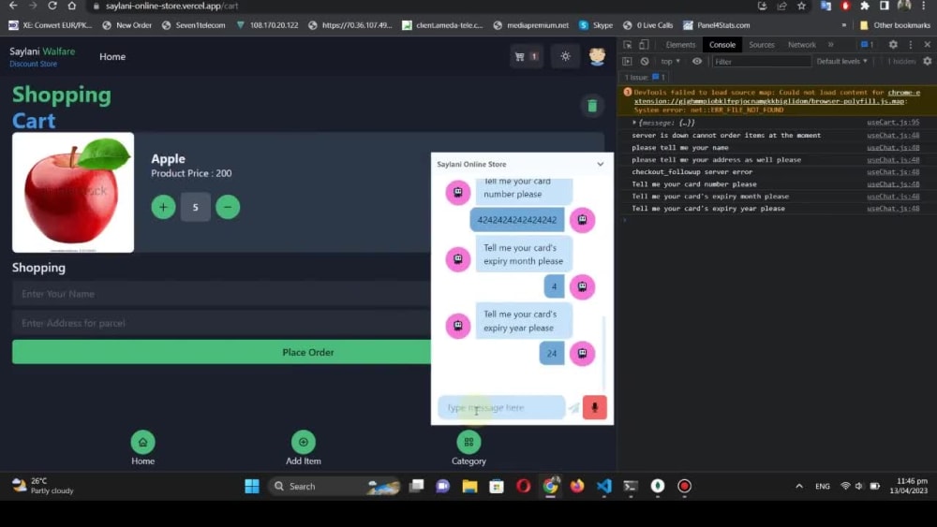Click the console Filter input field
Viewport: 937px width, 527px height.
[x=761, y=62]
